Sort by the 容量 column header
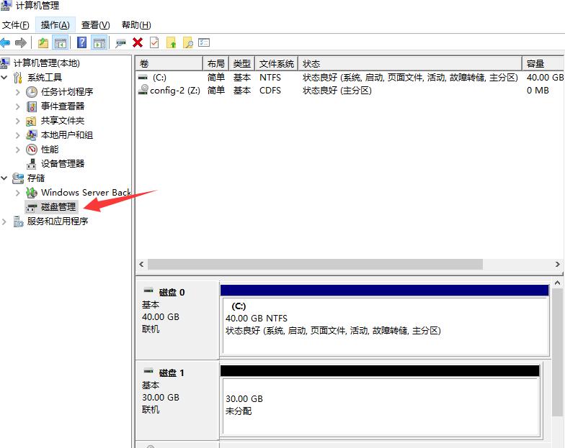This screenshot has height=448, width=565. [543, 64]
